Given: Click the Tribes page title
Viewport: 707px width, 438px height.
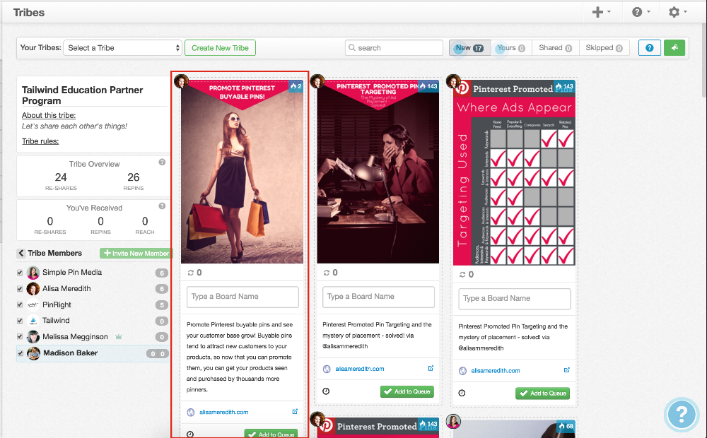Looking at the screenshot, I should (29, 13).
